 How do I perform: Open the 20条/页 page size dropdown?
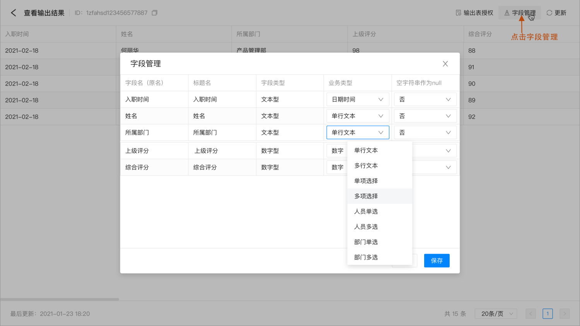pyautogui.click(x=496, y=314)
